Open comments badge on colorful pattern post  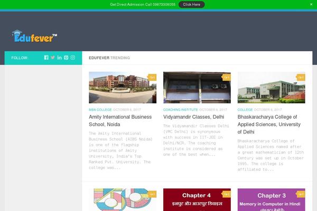152,194
